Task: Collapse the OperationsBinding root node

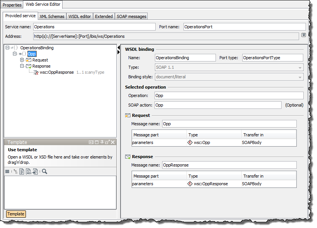Action: click(8, 48)
